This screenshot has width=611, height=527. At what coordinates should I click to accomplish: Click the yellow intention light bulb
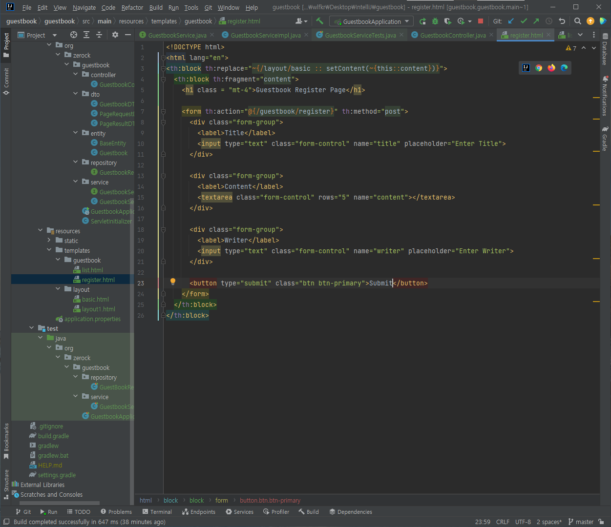172,282
